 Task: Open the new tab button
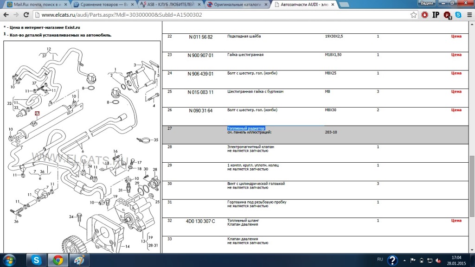click(x=345, y=5)
